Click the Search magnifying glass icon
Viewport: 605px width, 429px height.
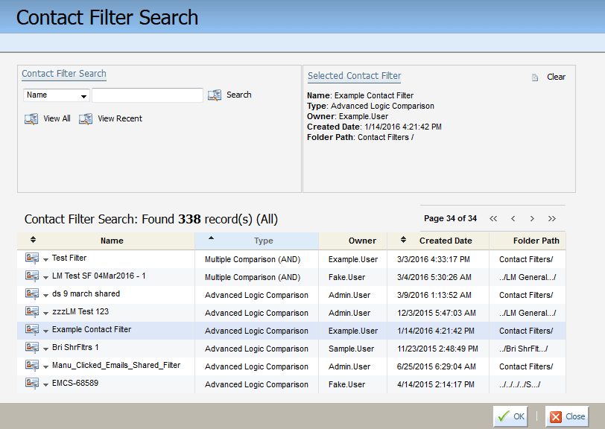click(215, 95)
